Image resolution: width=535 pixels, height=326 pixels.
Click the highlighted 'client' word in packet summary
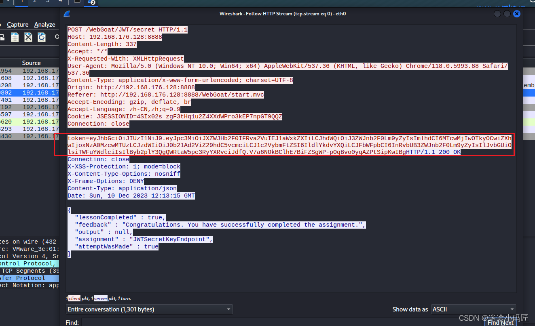(x=74, y=299)
